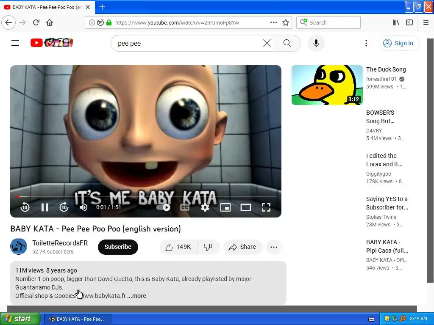This screenshot has width=434, height=325.
Task: Open 'Saying YES to a Subscriber for...' video
Action: (x=387, y=203)
